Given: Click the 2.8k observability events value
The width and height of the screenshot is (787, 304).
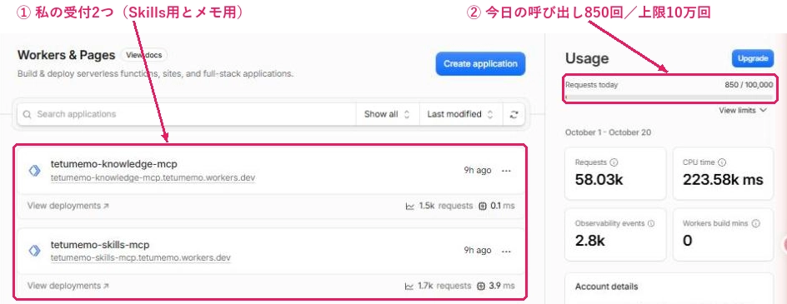Looking at the screenshot, I should (589, 241).
